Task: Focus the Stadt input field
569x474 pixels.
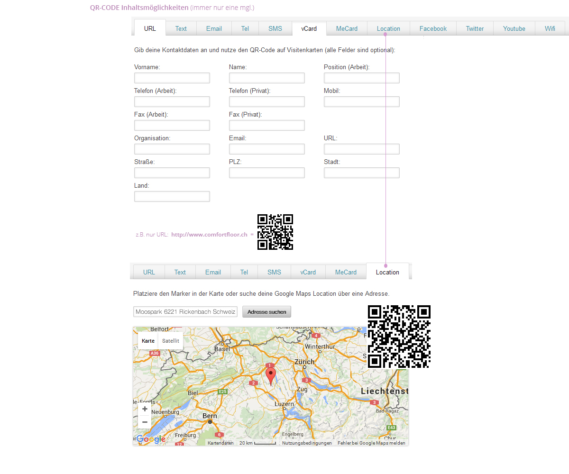Action: (362, 173)
